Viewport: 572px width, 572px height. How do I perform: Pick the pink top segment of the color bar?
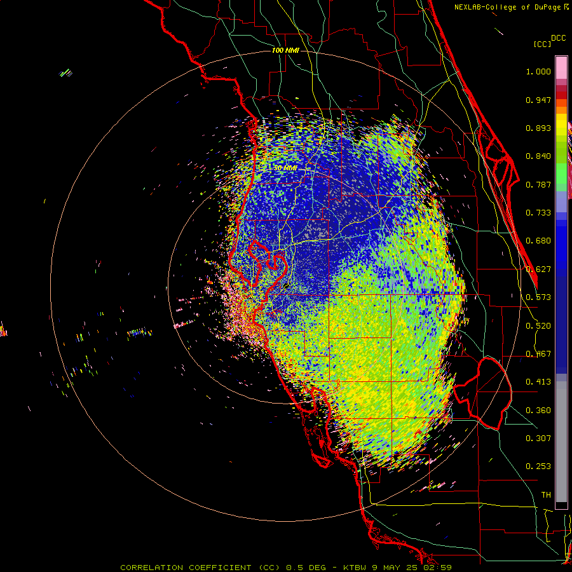(x=561, y=67)
